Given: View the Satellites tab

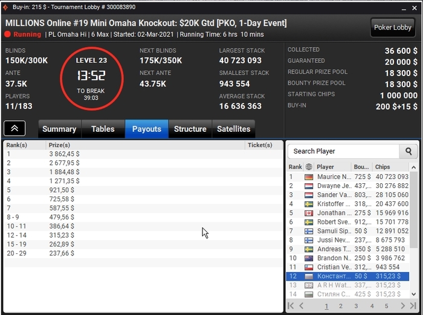Looking at the screenshot, I should [x=234, y=129].
